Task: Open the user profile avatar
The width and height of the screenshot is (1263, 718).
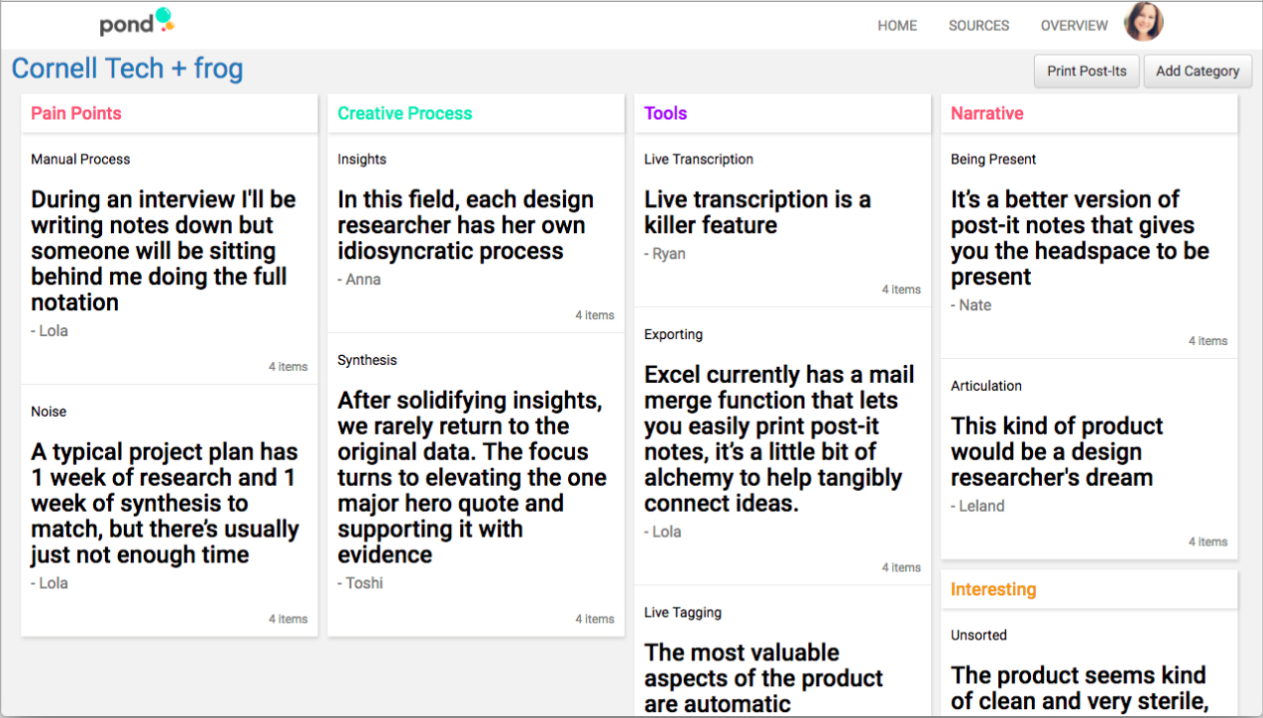Action: pos(1143,22)
